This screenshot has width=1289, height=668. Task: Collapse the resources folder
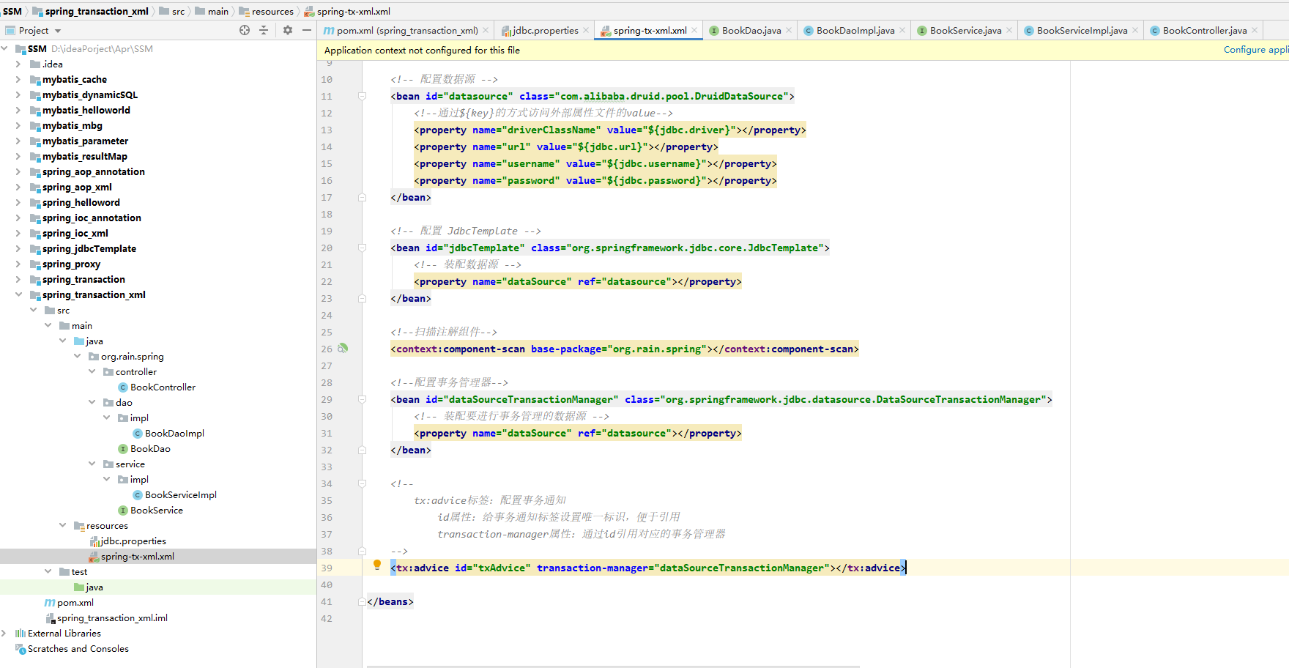(x=62, y=525)
